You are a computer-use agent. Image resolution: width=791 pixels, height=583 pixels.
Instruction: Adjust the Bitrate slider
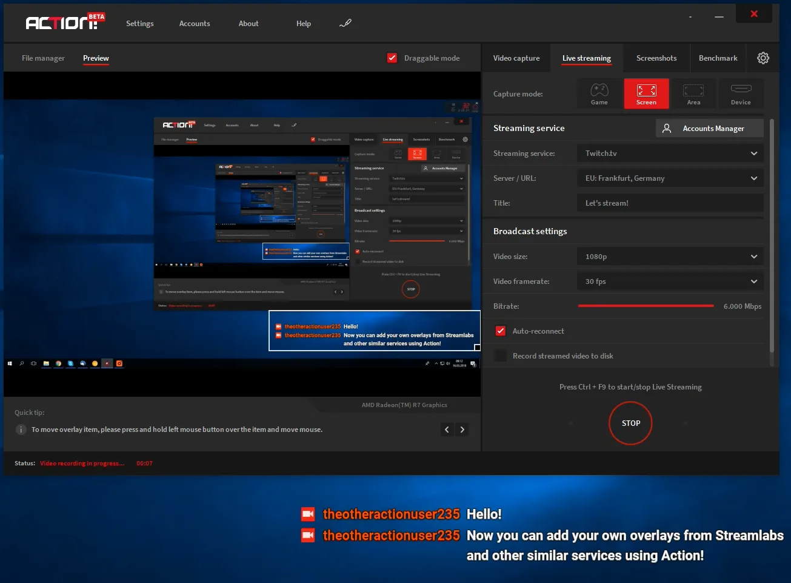(646, 306)
